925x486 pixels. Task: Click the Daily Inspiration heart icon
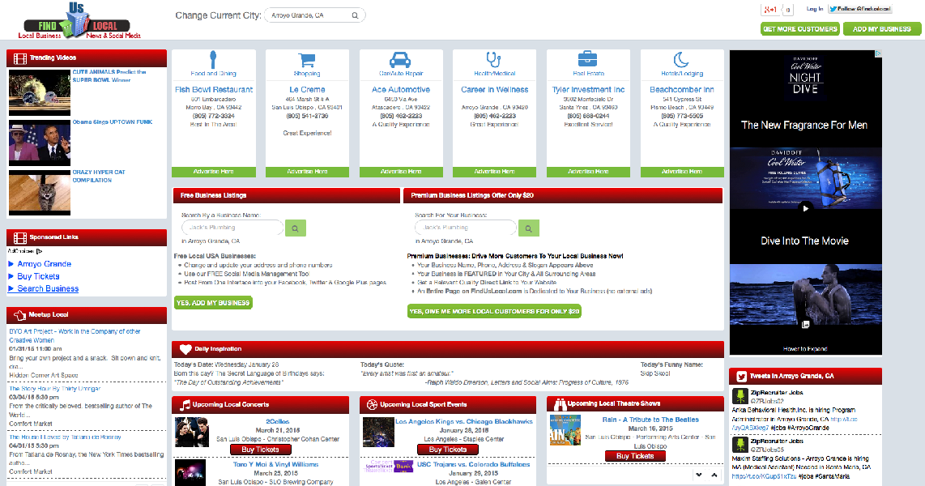pyautogui.click(x=185, y=349)
